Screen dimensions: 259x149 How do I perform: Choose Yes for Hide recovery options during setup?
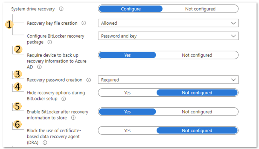tap(127, 93)
